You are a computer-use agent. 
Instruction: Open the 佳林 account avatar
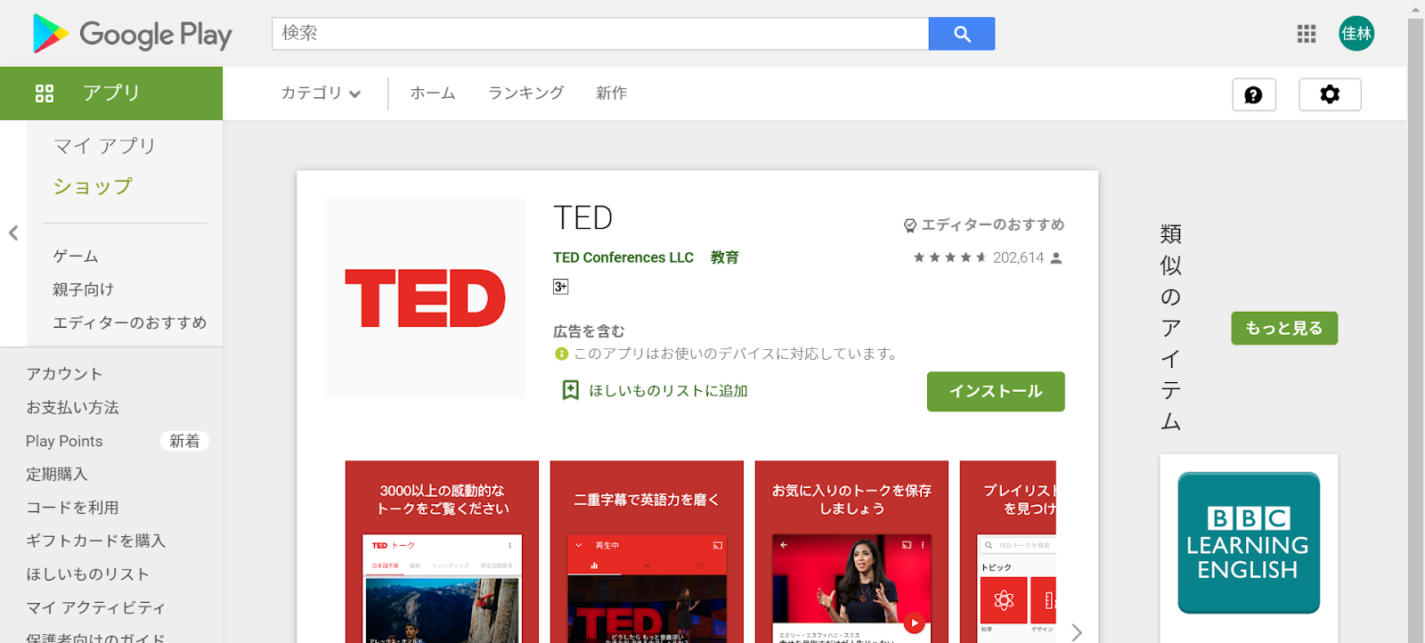[x=1356, y=34]
